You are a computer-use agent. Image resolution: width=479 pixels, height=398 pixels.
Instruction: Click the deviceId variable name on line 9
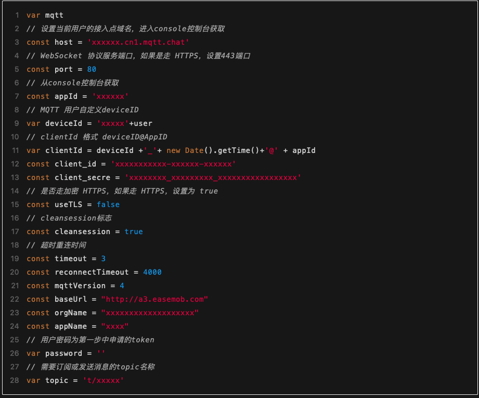[63, 123]
